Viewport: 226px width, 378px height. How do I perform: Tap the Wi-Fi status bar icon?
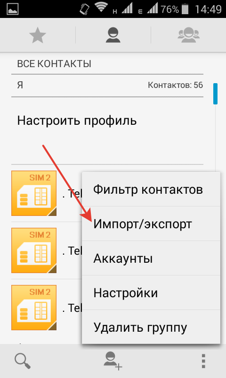pyautogui.click(x=101, y=8)
